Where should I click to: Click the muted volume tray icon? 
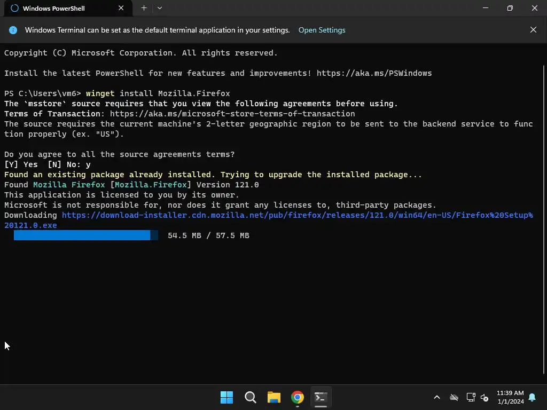(485, 397)
